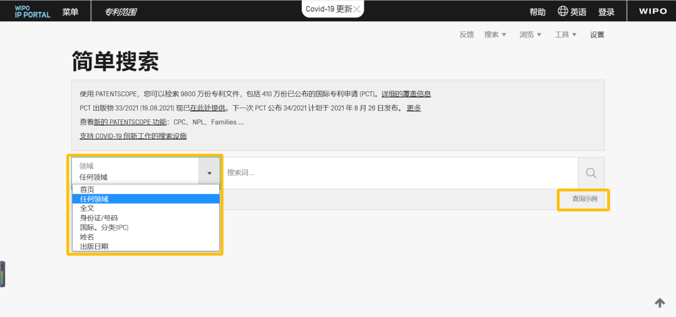Viewport: 676px width, 317px height.
Task: Switch language via 英语
Action: pos(578,12)
